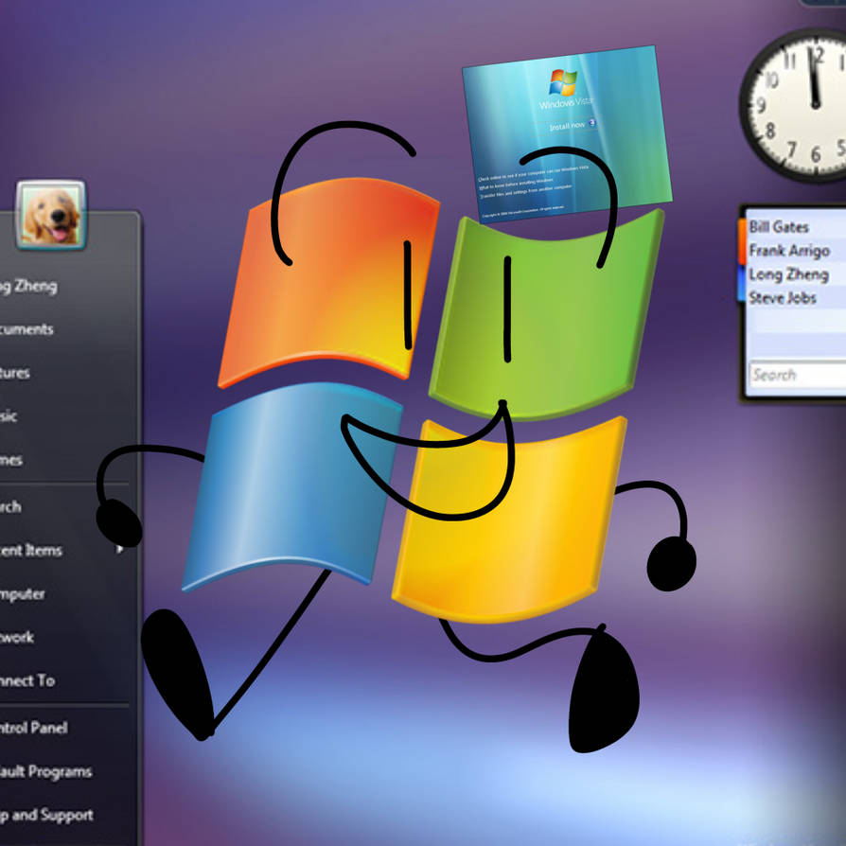Open Connect To from the Start menu
The height and width of the screenshot is (846, 846).
click(27, 680)
